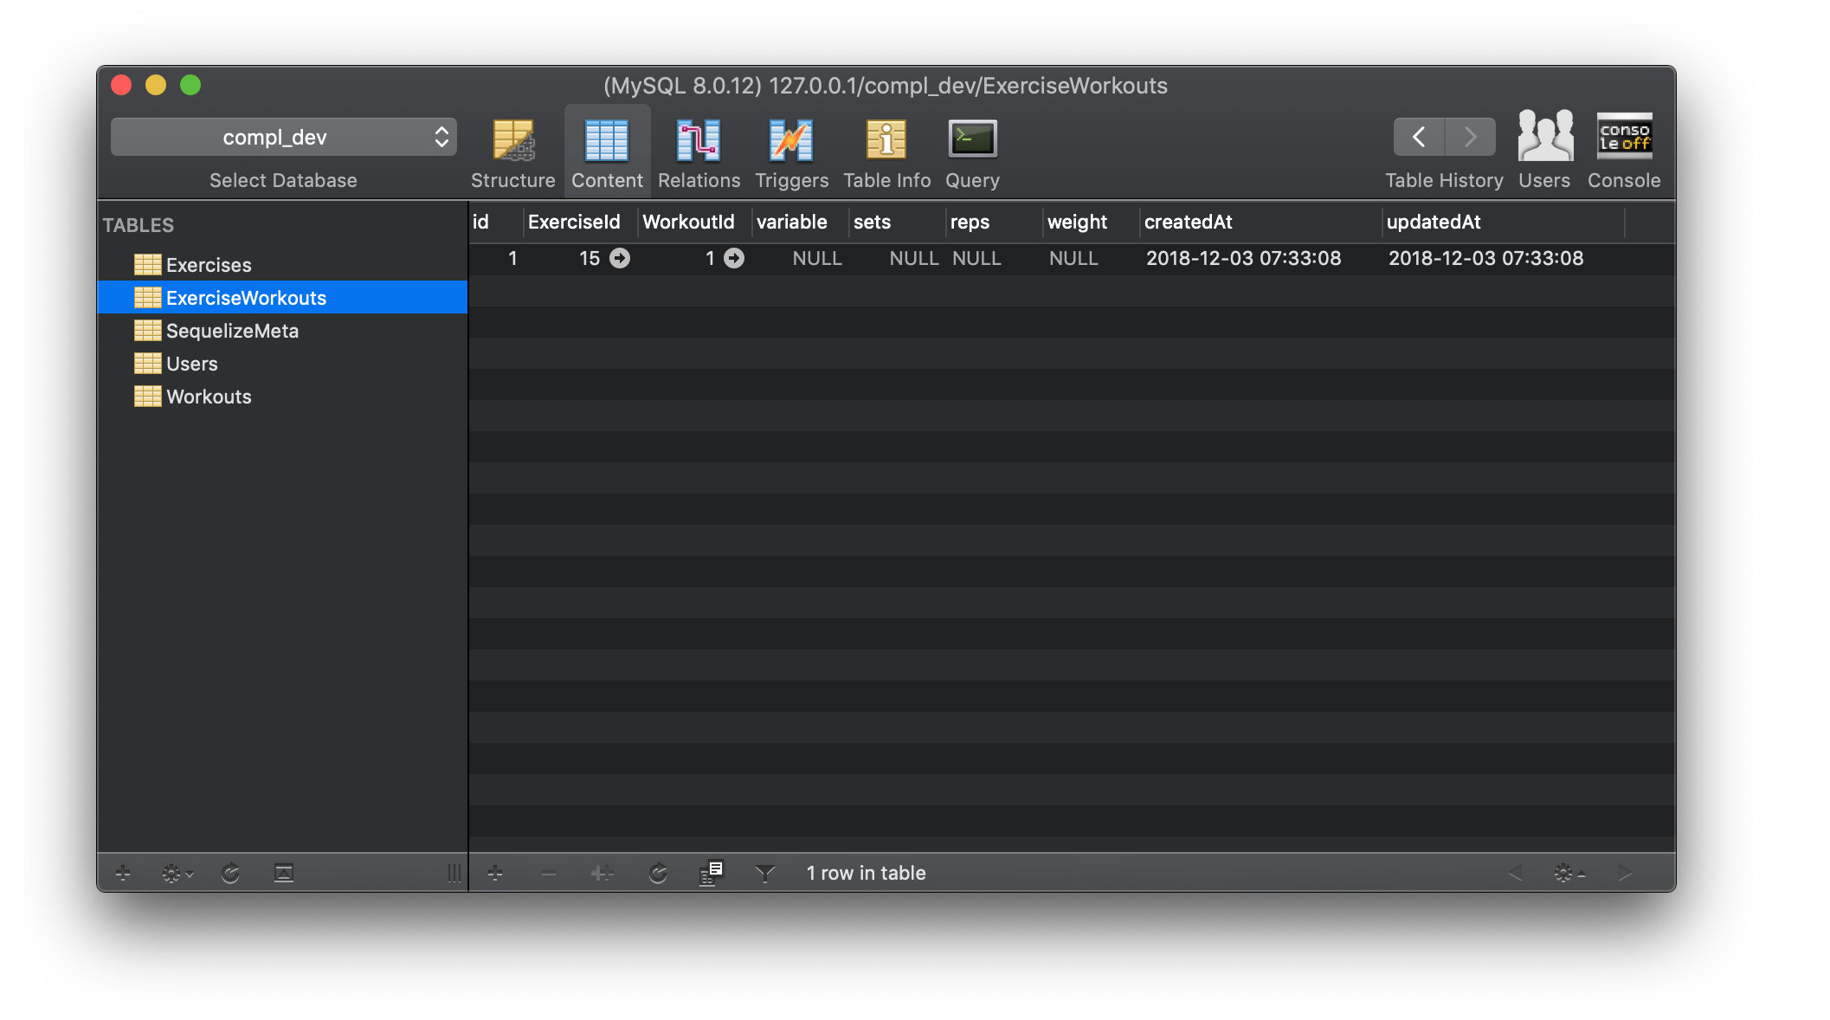The width and height of the screenshot is (1830, 1020).
Task: Sort by ExerciseId column header
Action: 580,223
